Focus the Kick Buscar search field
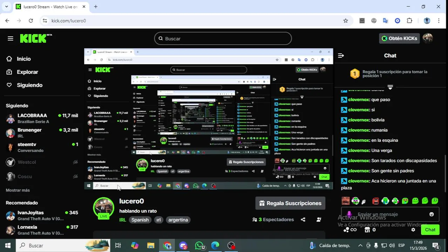448x252 pixels. click(x=223, y=38)
